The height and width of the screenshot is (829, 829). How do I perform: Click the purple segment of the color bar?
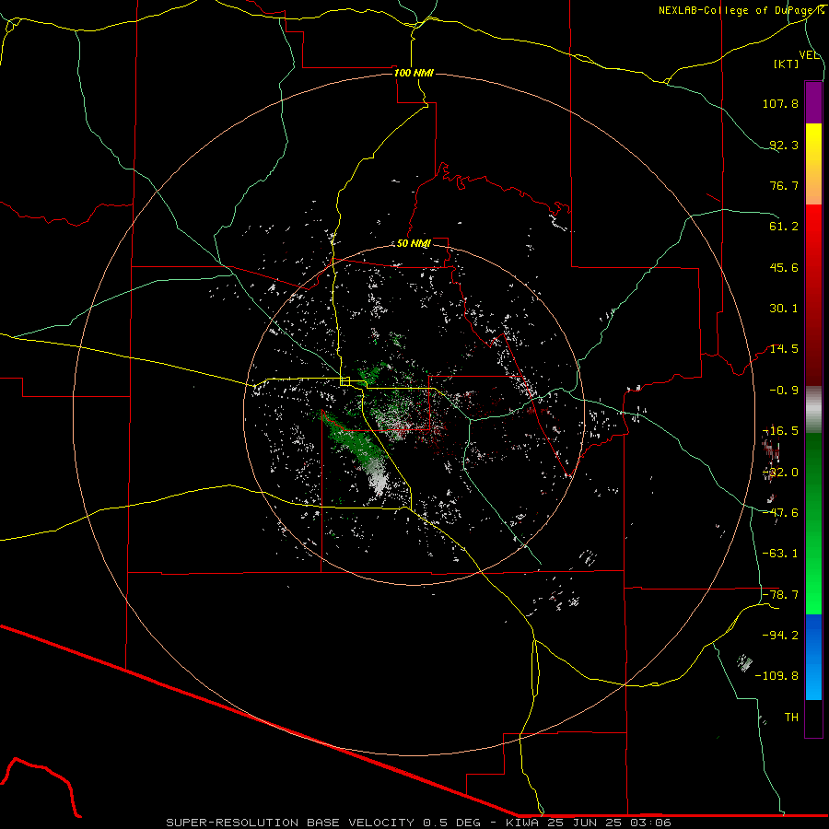813,102
